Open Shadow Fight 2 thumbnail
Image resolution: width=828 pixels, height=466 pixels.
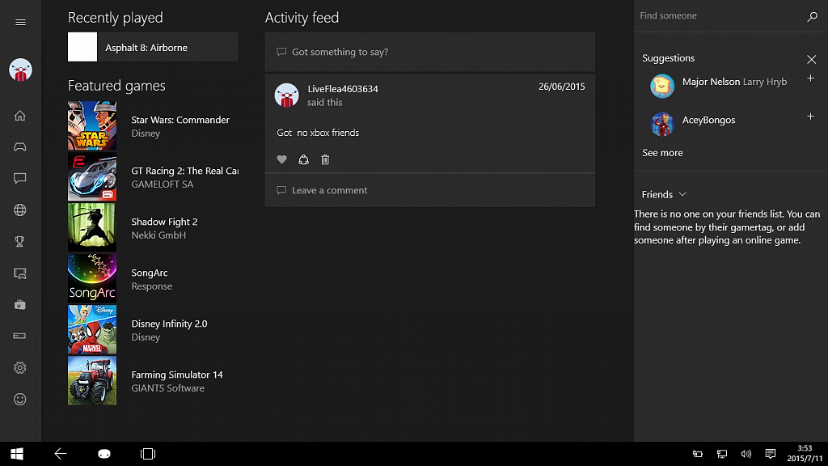pyautogui.click(x=92, y=227)
